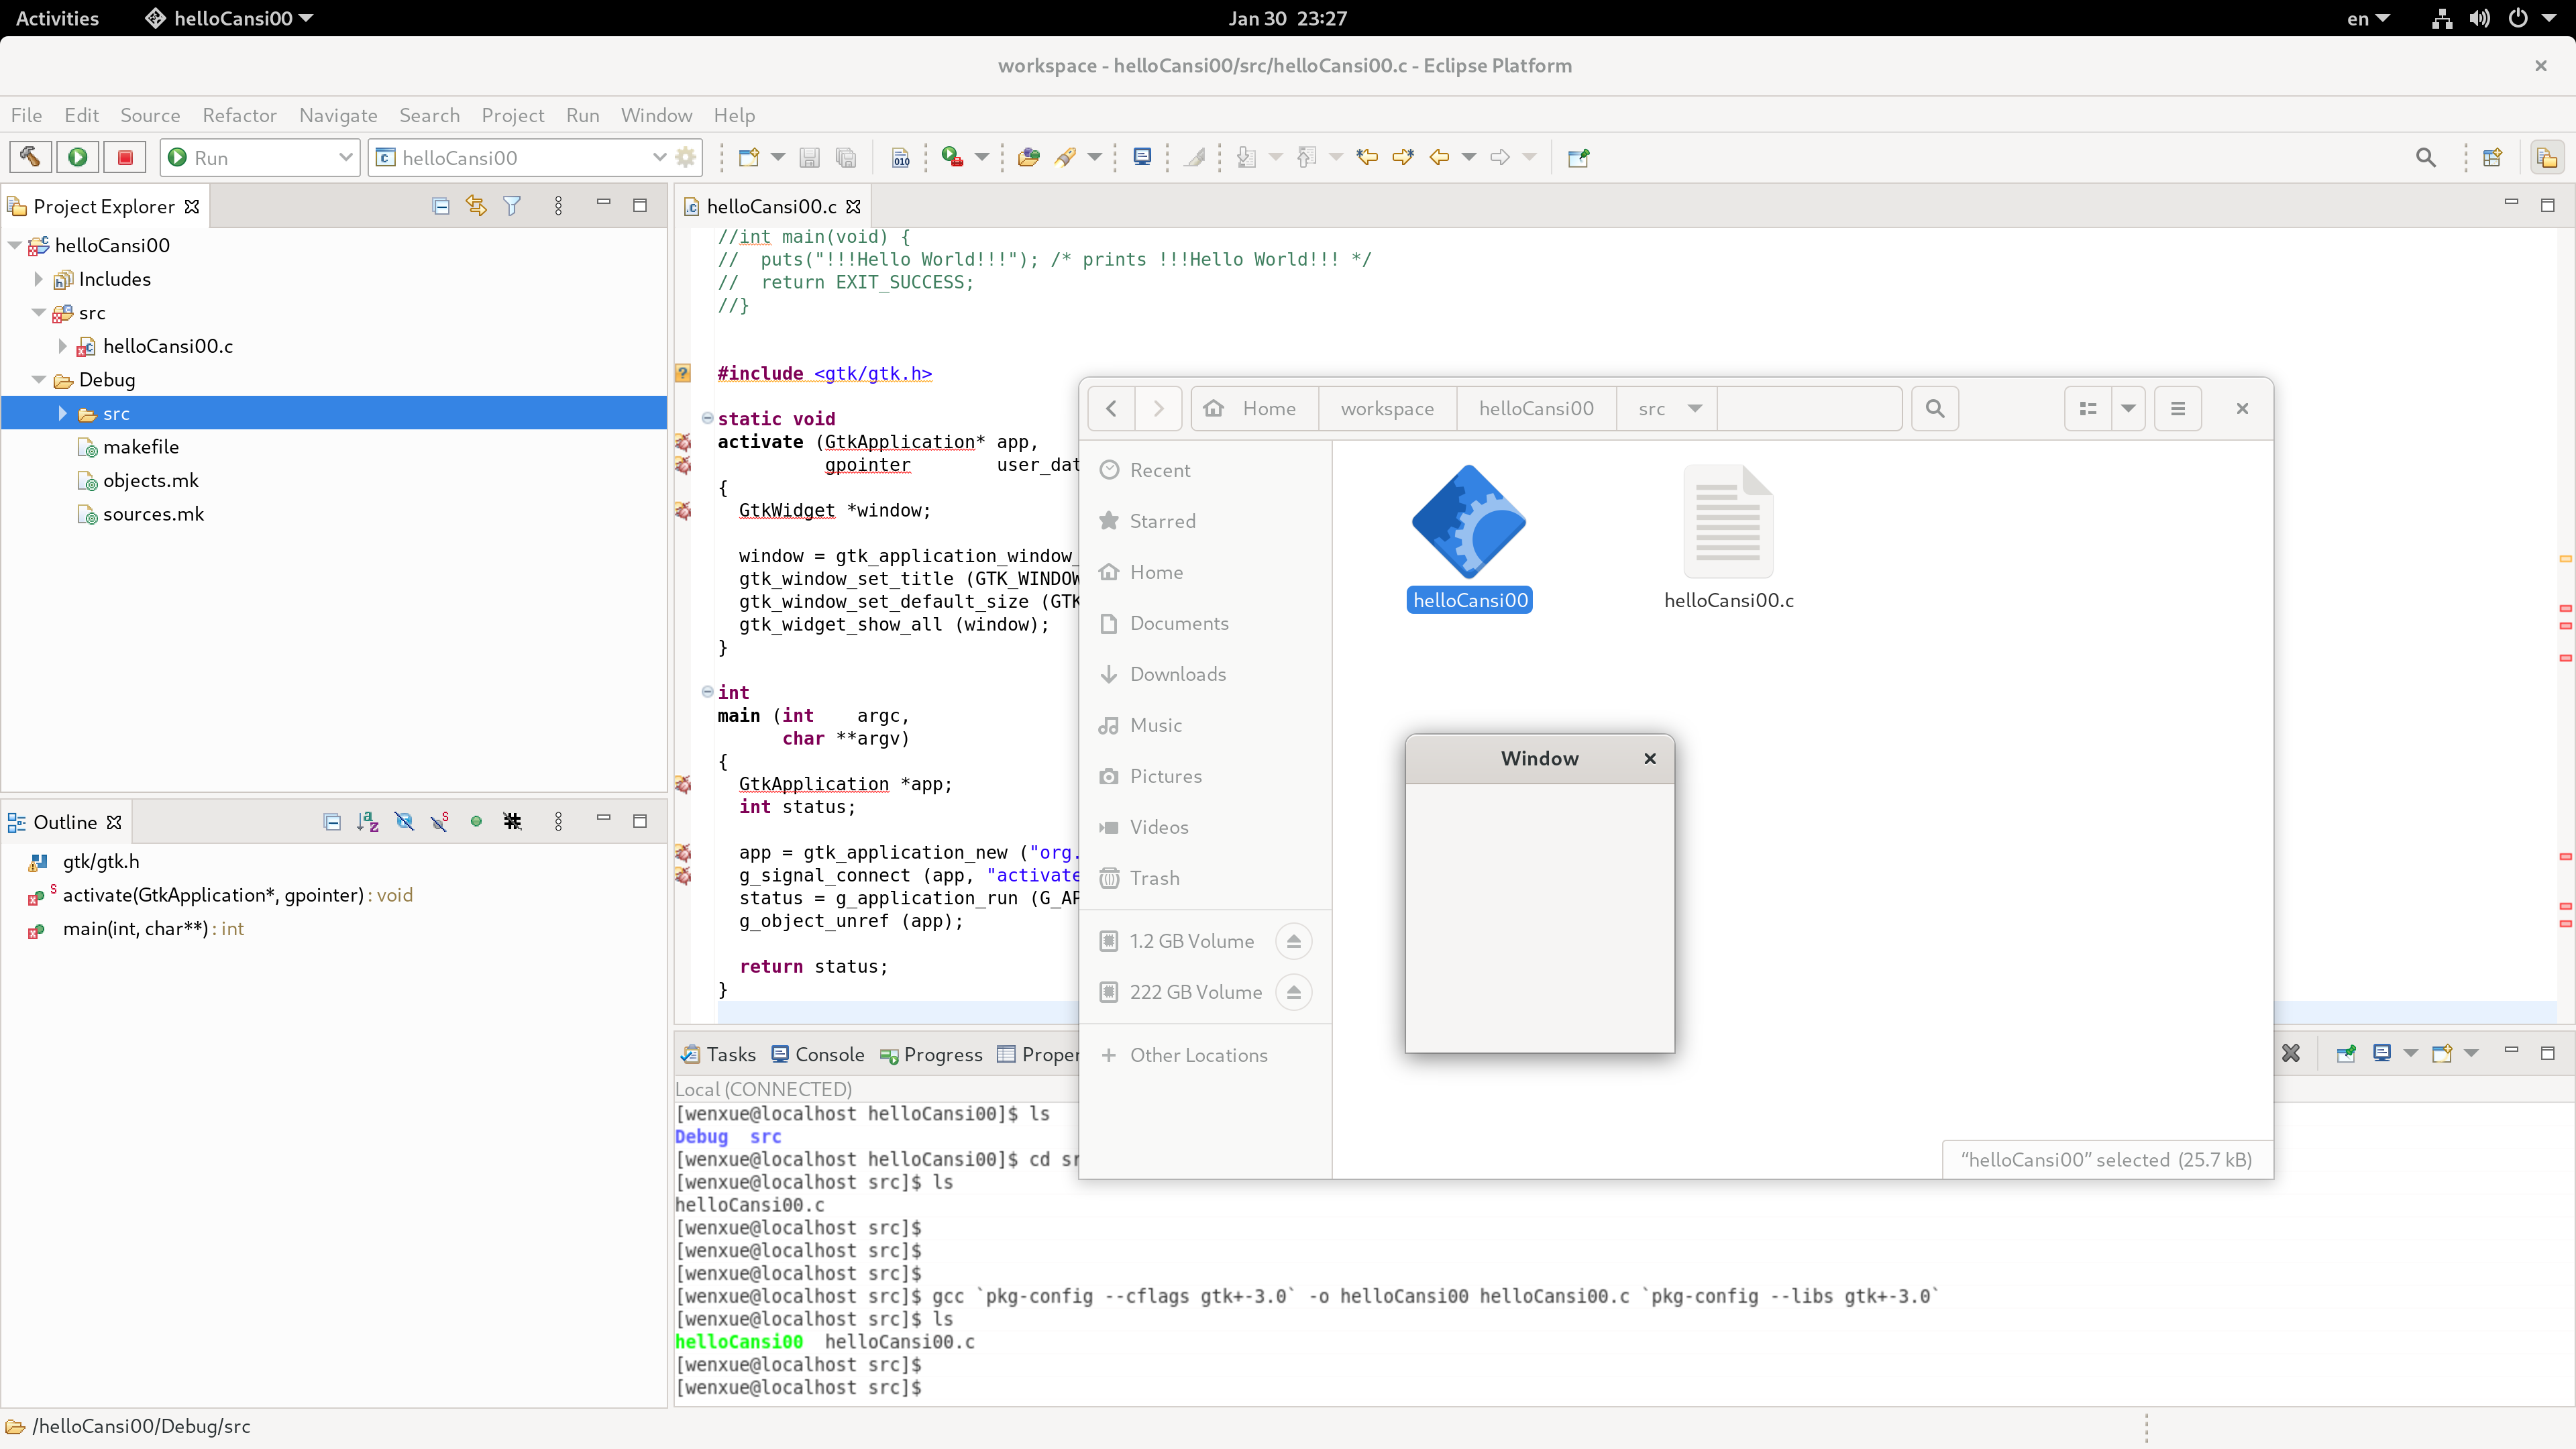Image resolution: width=2576 pixels, height=1449 pixels.
Task: Go to Downloads in file manager sidebar
Action: pyautogui.click(x=1177, y=674)
